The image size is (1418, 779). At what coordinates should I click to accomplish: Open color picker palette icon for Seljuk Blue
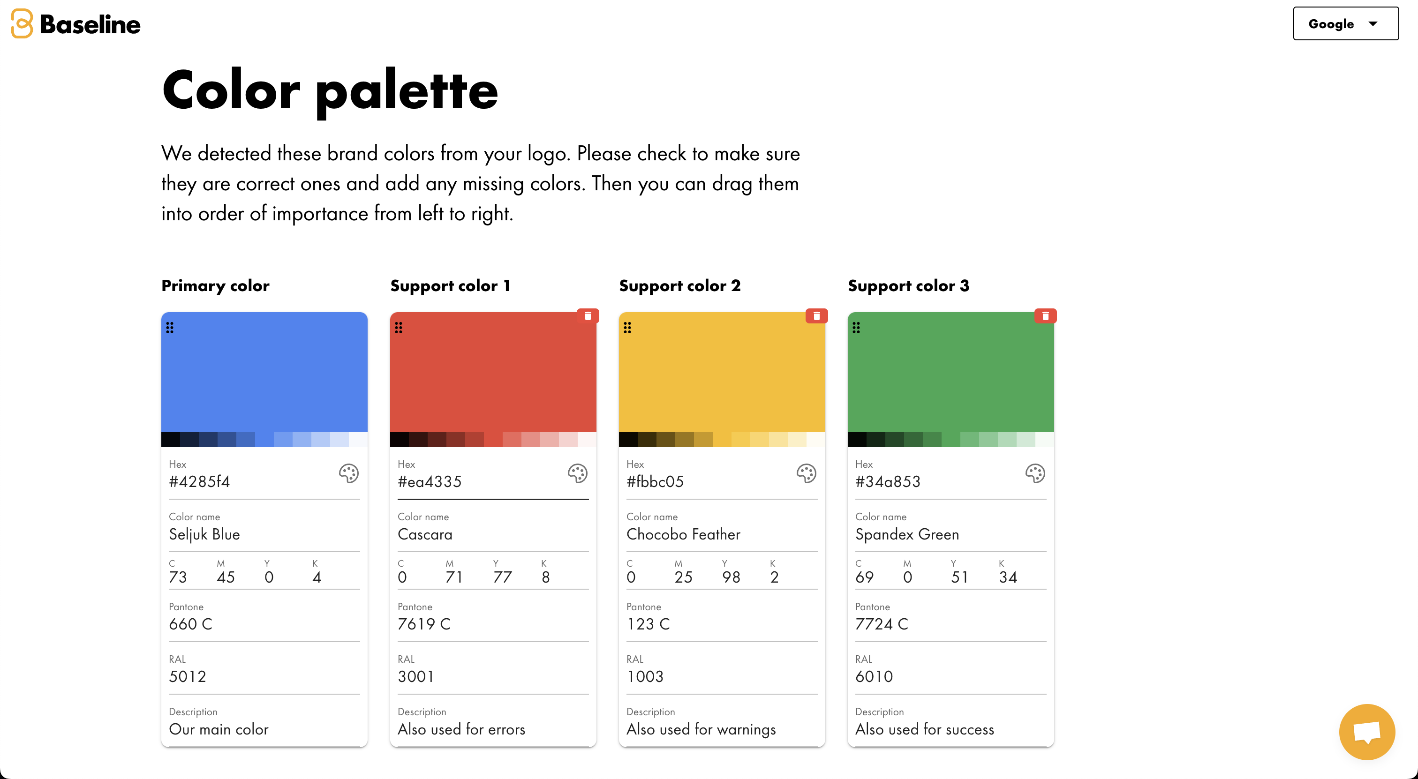click(x=348, y=473)
